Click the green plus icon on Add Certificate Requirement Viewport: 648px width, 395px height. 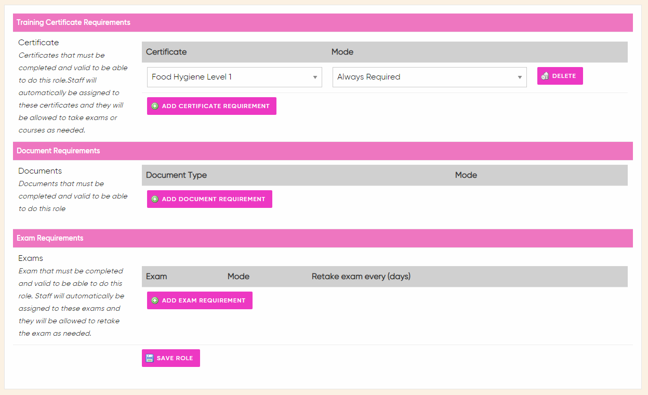pyautogui.click(x=154, y=106)
